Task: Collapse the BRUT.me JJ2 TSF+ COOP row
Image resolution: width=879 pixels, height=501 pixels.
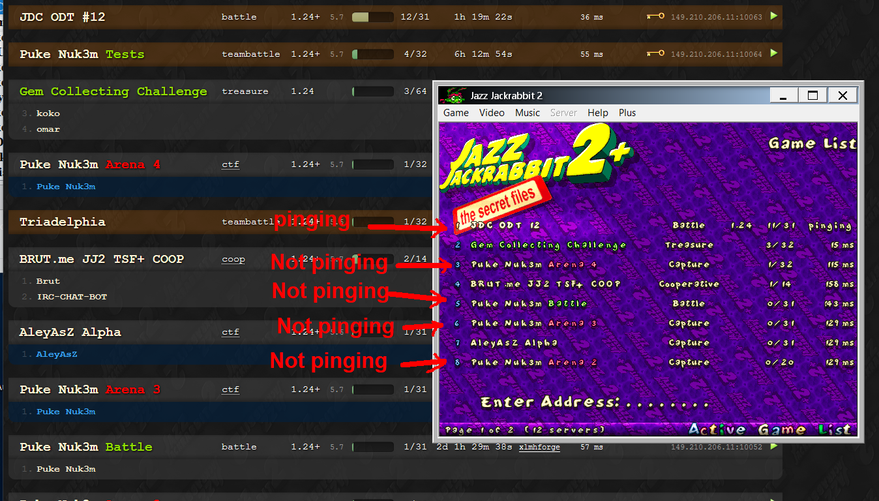Action: coord(101,259)
